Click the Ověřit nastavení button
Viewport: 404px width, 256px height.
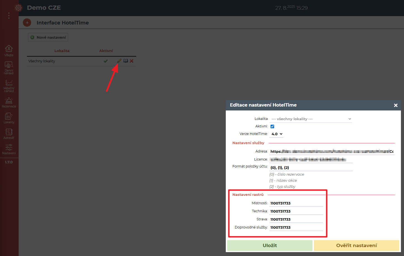(356, 245)
